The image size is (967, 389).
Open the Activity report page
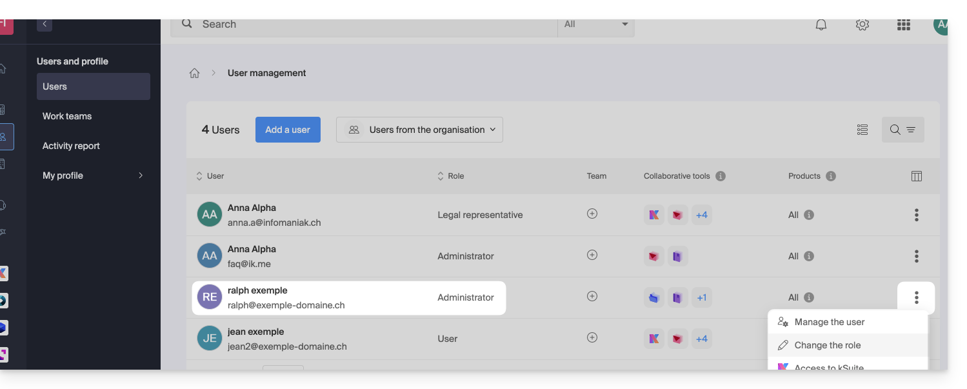coord(71,146)
